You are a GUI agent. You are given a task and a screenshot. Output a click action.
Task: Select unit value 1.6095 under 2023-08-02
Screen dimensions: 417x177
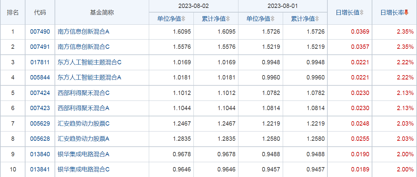click(x=182, y=32)
